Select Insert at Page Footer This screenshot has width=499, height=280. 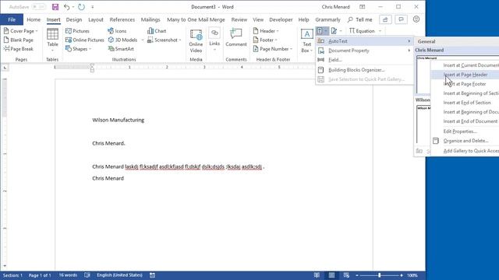465,84
